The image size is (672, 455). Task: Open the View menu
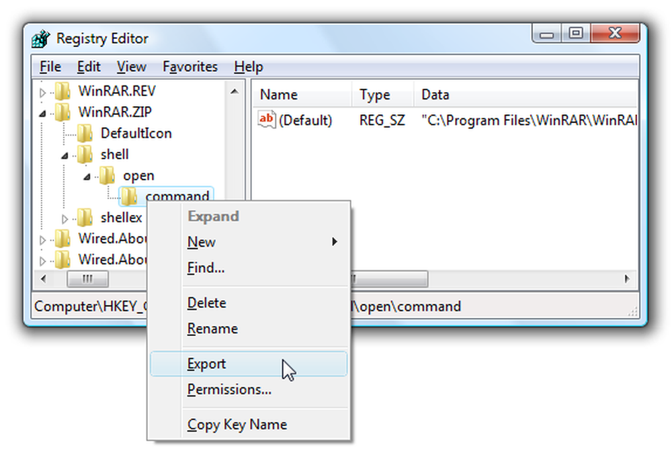(131, 67)
